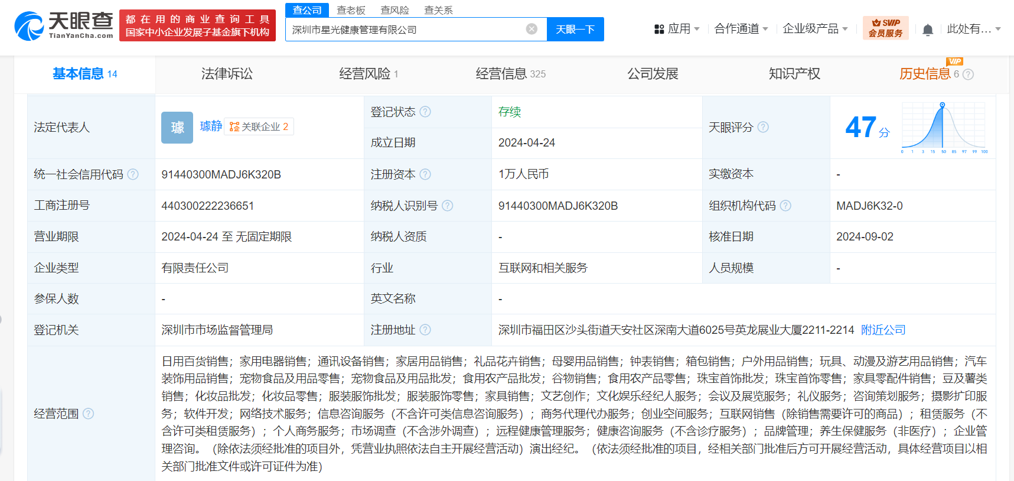Click help icon beside 注册地址

pyautogui.click(x=425, y=330)
